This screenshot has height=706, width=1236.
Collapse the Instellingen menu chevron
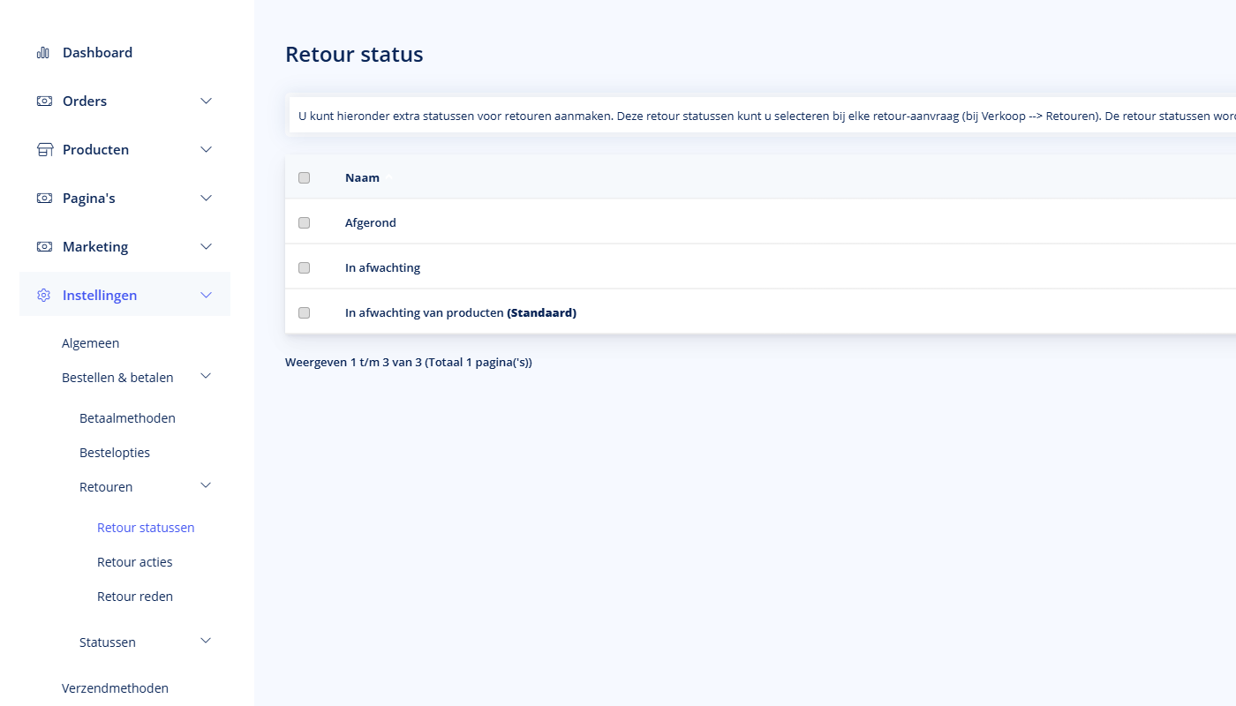point(206,295)
